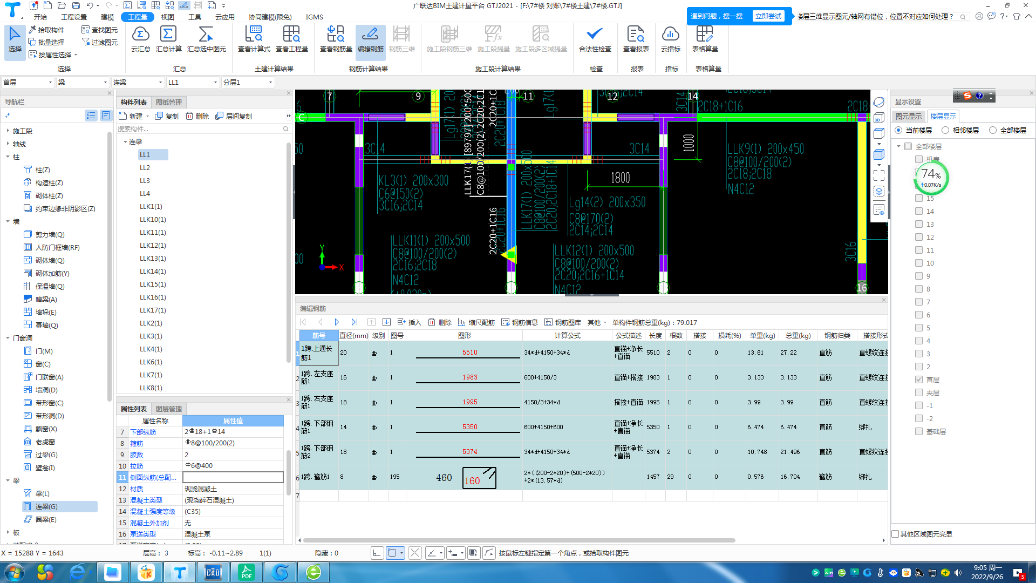Viewport: 1036px width, 583px height.
Task: Open the 首层 floor dropdown
Action: coord(28,82)
